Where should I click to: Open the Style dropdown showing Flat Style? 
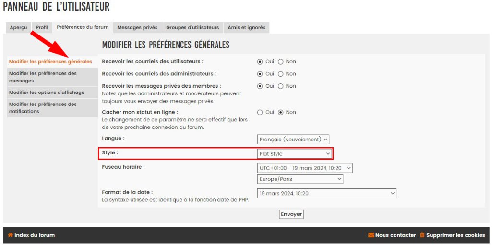[295, 154]
